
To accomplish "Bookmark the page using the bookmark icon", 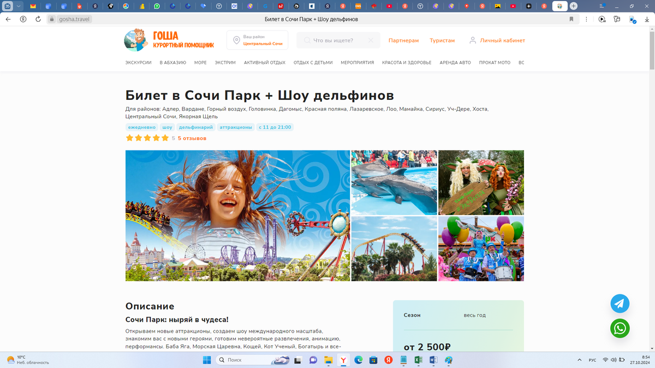I will (571, 19).
